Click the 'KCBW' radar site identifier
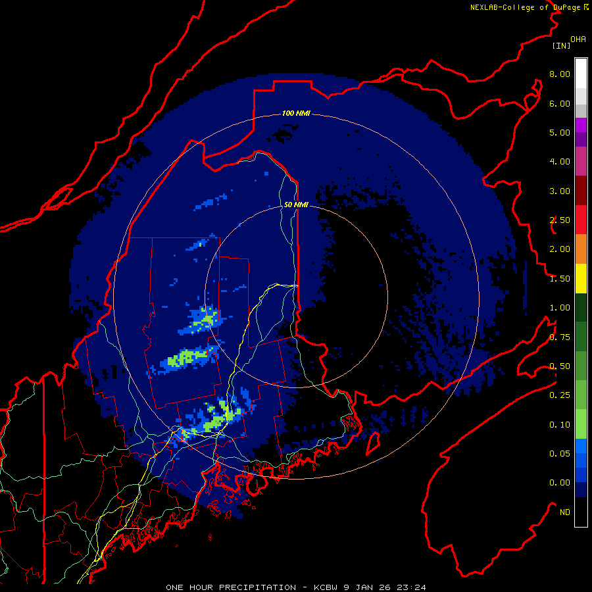Image resolution: width=592 pixels, height=592 pixels. 326,587
